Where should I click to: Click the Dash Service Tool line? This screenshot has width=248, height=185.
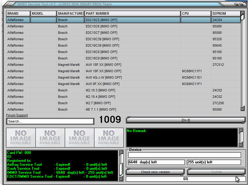(x=57, y=169)
